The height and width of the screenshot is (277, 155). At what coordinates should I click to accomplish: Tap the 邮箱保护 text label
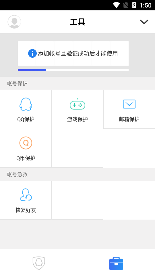pyautogui.click(x=129, y=119)
